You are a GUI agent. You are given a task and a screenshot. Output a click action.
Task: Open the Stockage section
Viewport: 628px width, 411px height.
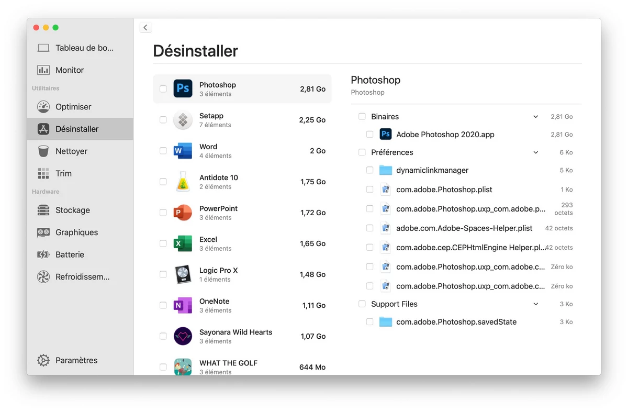pos(80,210)
